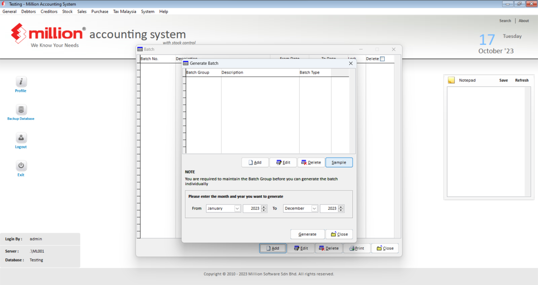This screenshot has width=538, height=285.
Task: Open the Purchase menu
Action: [x=99, y=11]
